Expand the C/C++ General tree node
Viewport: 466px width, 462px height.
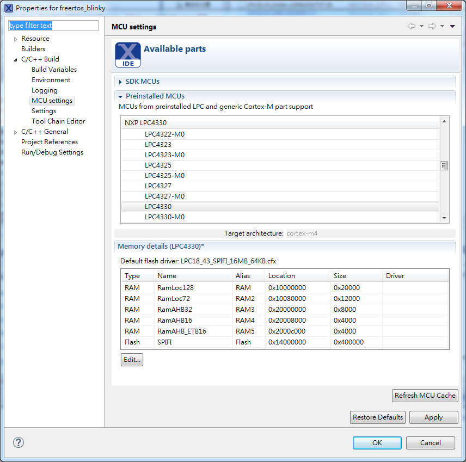[x=15, y=132]
